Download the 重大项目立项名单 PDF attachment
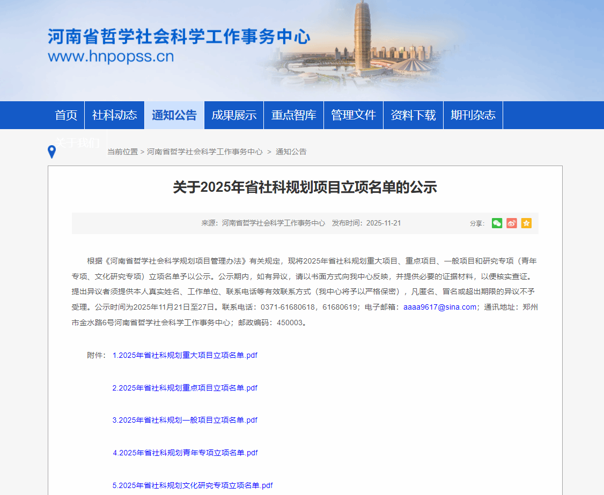This screenshot has height=495, width=604. tap(185, 355)
